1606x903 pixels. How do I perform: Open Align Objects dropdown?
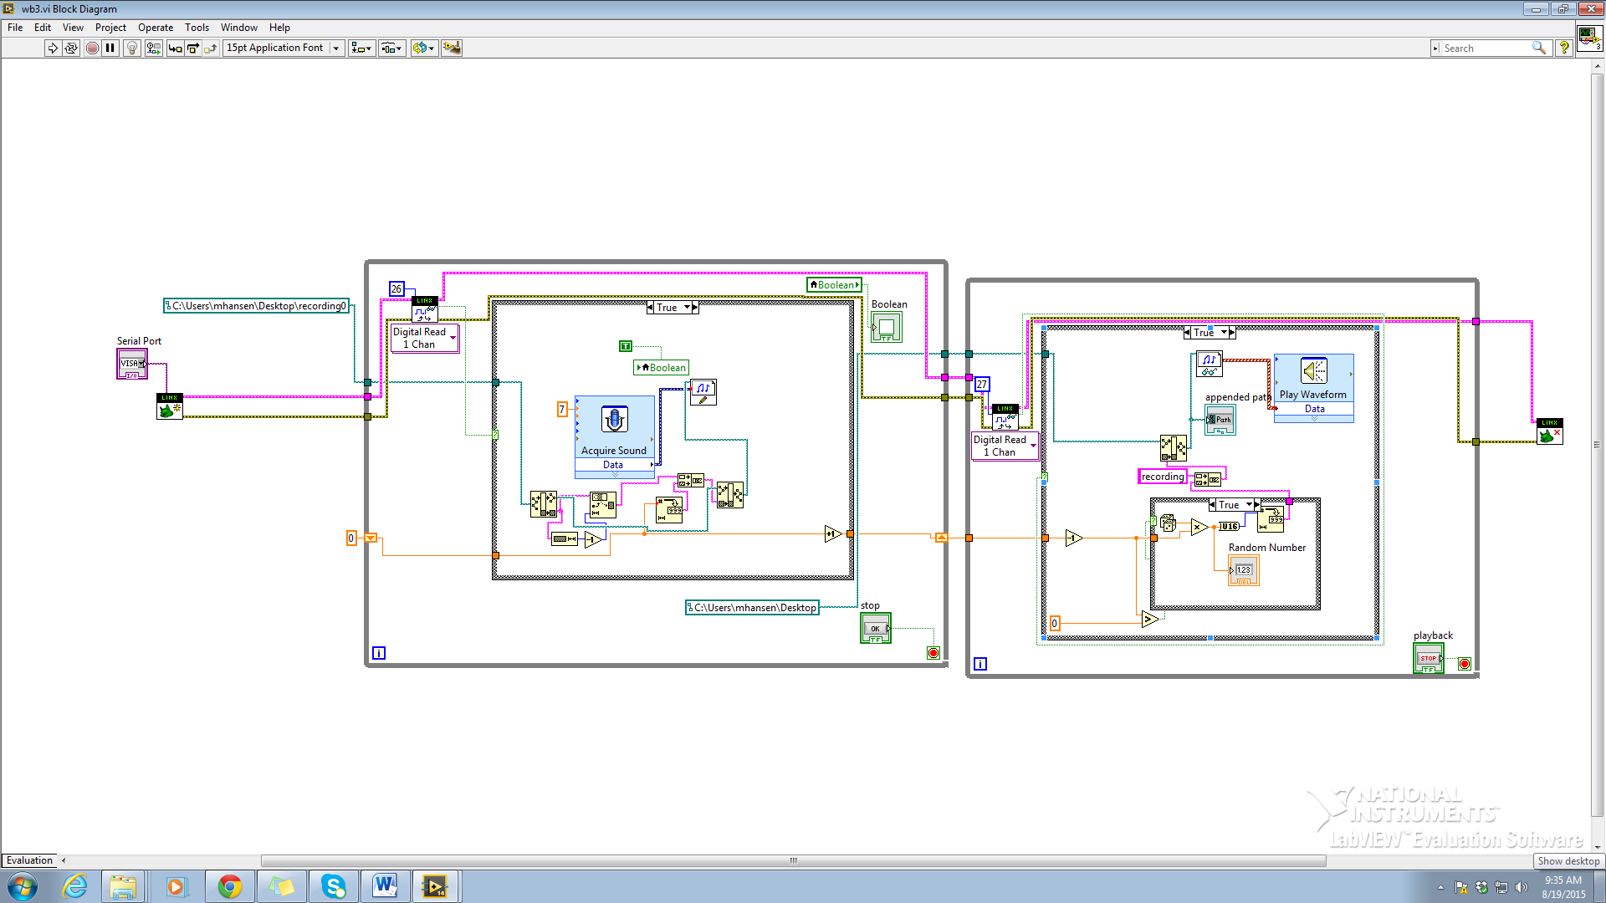point(362,48)
